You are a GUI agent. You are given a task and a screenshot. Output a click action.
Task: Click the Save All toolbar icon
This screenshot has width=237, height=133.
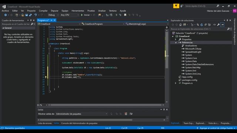click(30, 15)
